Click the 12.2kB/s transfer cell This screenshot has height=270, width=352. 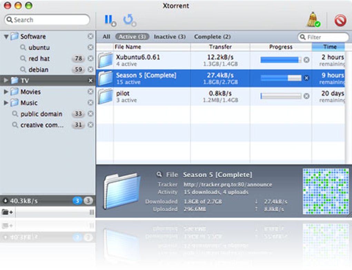[x=220, y=60]
